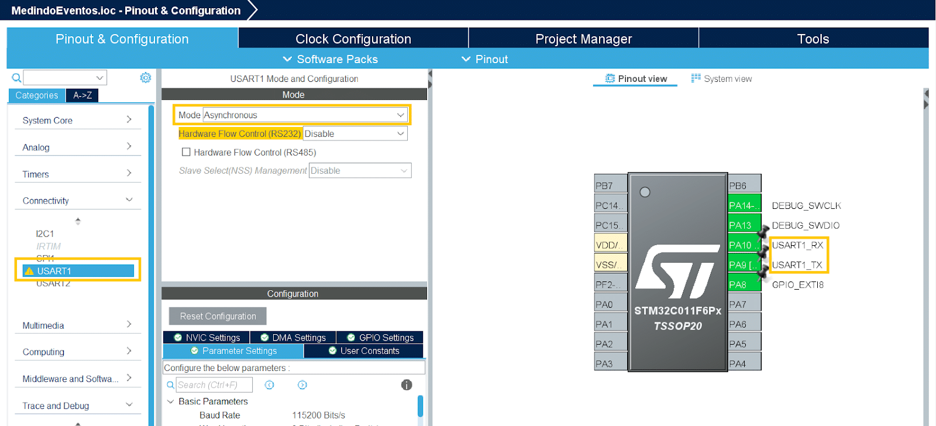Click the next search result arrow icon
Image resolution: width=936 pixels, height=426 pixels.
[302, 384]
